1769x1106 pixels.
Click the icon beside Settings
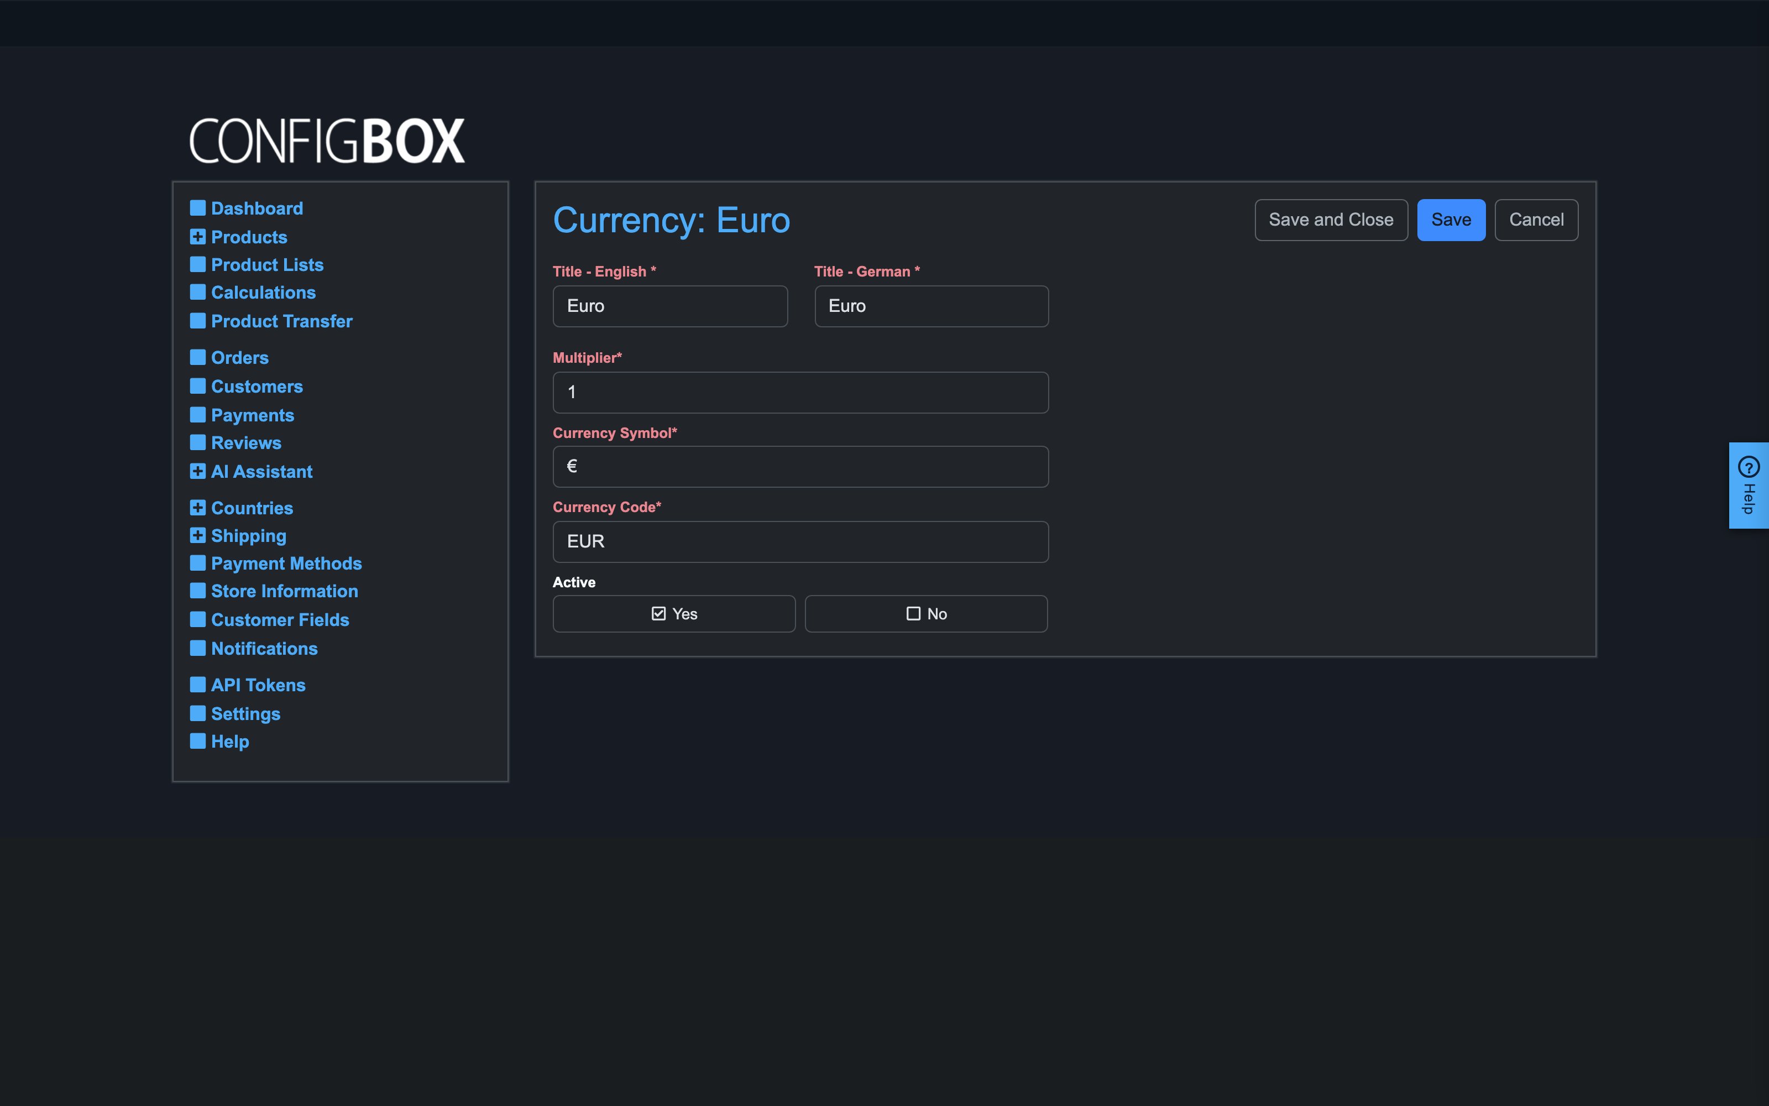(x=197, y=714)
